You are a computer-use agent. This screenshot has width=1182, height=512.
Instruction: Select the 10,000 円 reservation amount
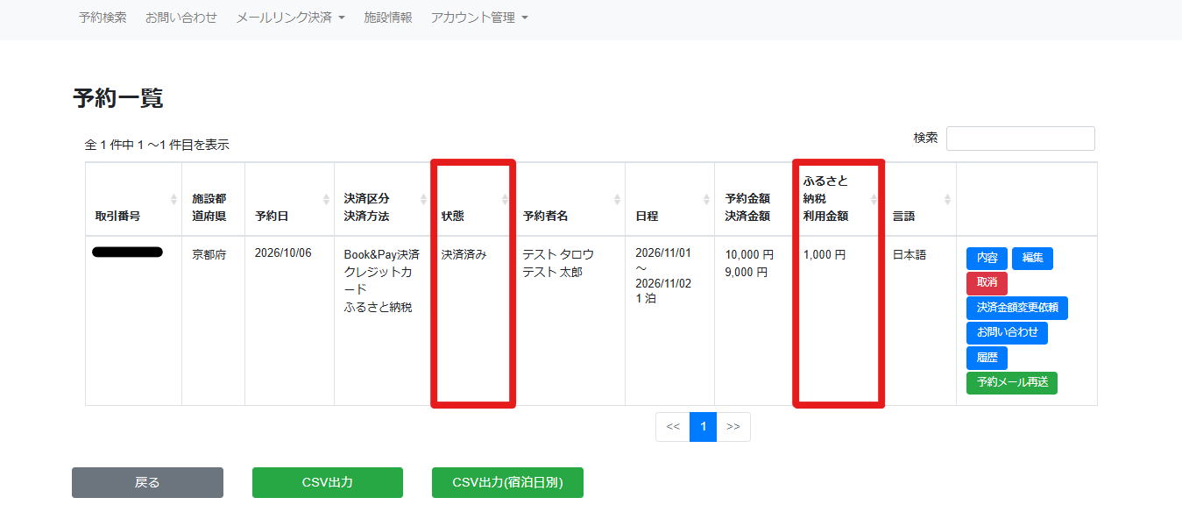coord(749,255)
